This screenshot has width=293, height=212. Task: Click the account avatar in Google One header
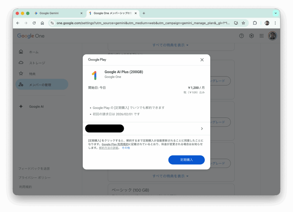272,36
